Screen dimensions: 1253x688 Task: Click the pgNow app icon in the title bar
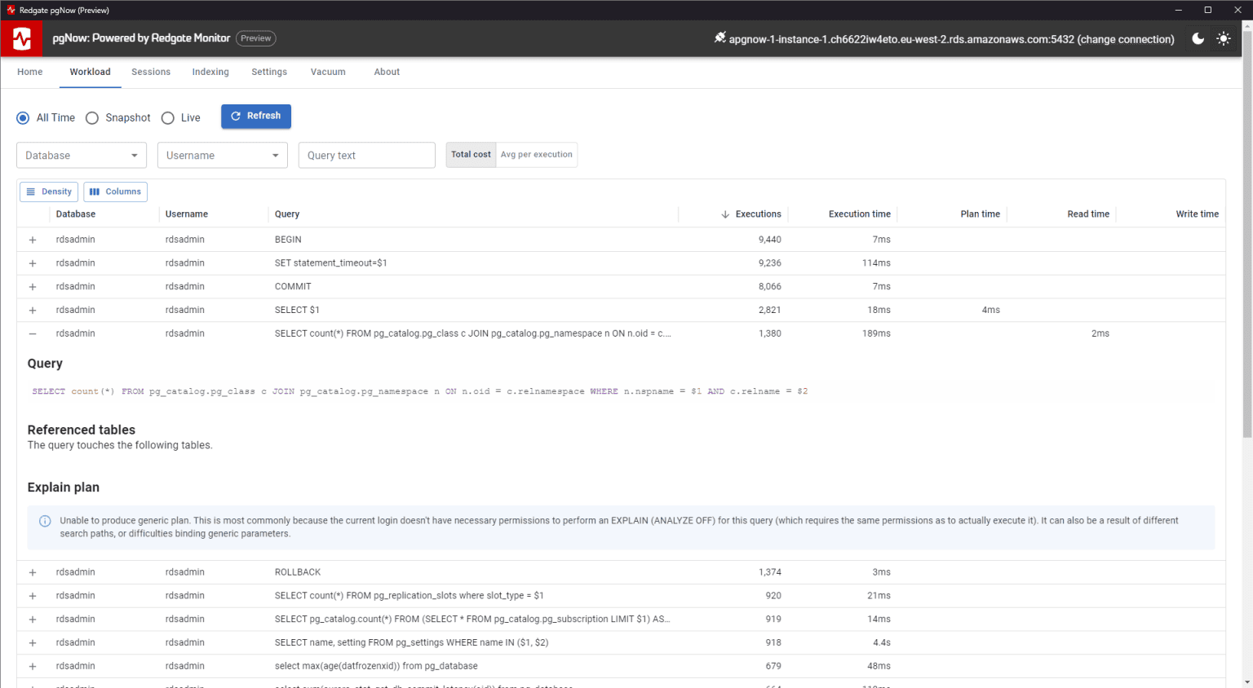pyautogui.click(x=11, y=10)
